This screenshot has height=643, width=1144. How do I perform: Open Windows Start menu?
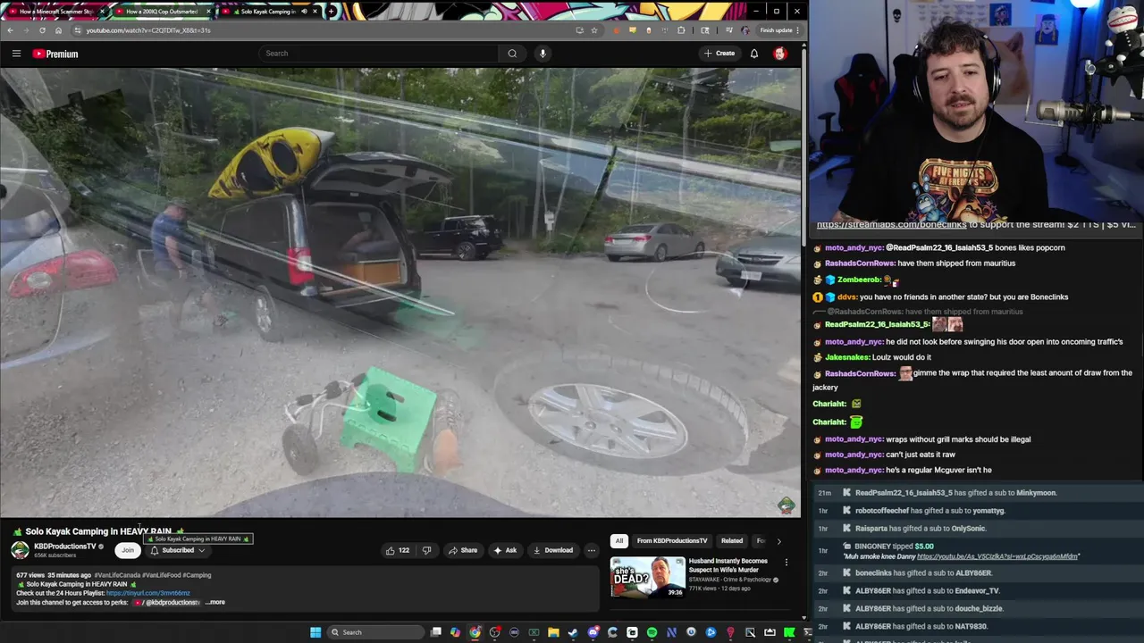[315, 632]
